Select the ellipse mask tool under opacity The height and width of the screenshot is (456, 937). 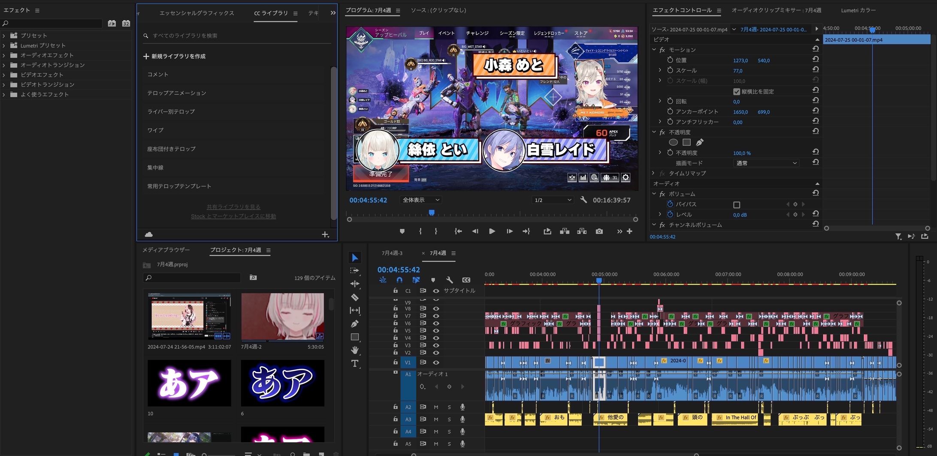click(x=674, y=142)
